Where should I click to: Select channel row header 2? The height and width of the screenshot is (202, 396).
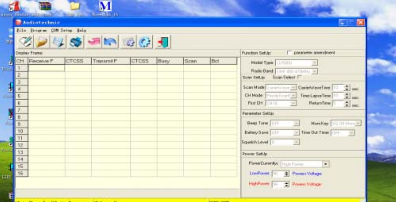coord(22,75)
